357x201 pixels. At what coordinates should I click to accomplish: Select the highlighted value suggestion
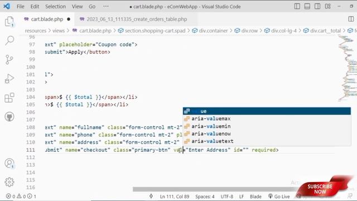click(267, 111)
